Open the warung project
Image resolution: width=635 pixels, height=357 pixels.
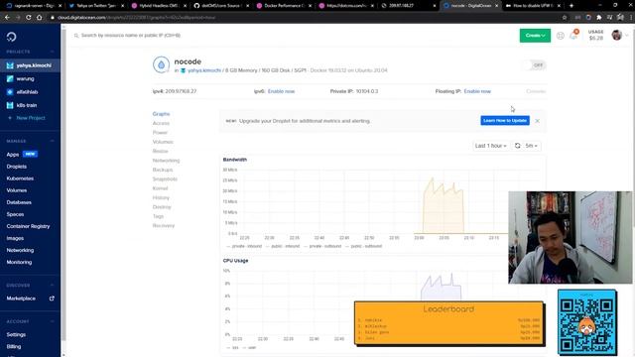click(25, 79)
